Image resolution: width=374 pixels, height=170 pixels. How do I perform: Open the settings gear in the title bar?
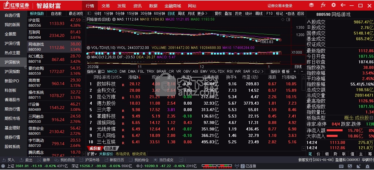[333, 5]
